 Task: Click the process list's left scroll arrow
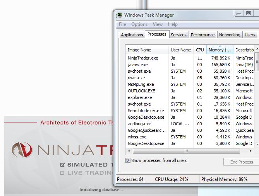pyautogui.click(x=129, y=151)
